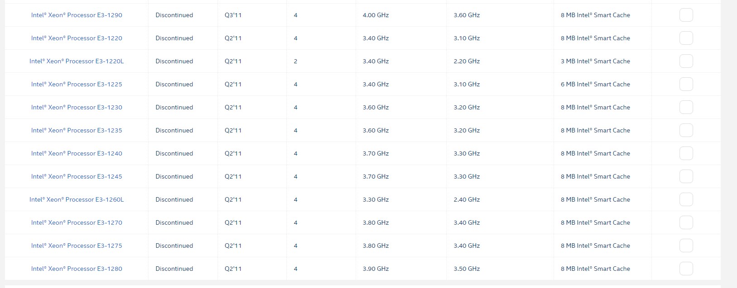The height and width of the screenshot is (288, 737).
Task: Check the E3-1240 compare box
Action: (x=686, y=153)
